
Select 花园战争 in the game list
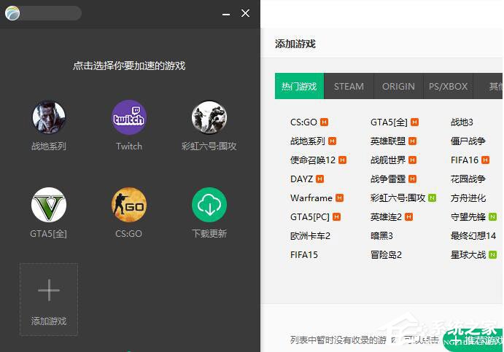(x=468, y=179)
